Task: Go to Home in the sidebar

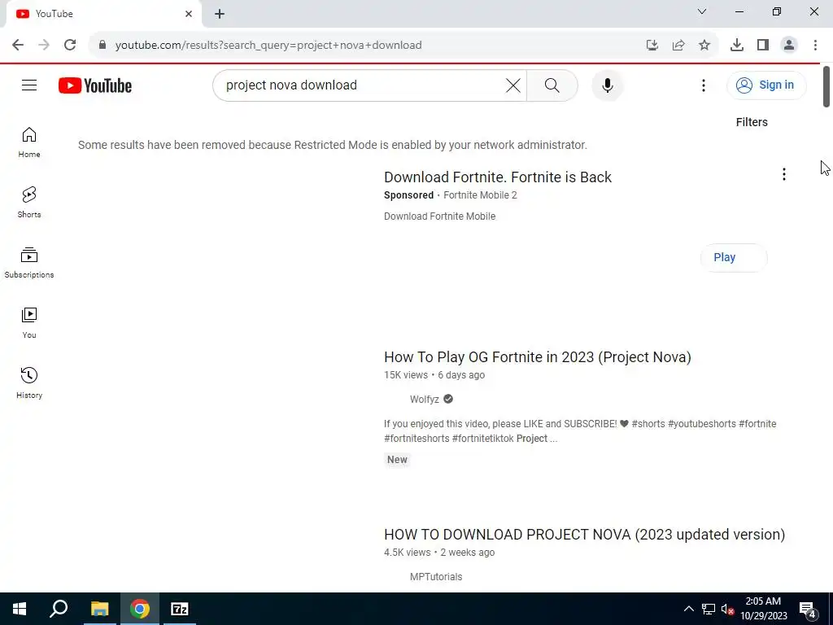Action: (x=29, y=142)
